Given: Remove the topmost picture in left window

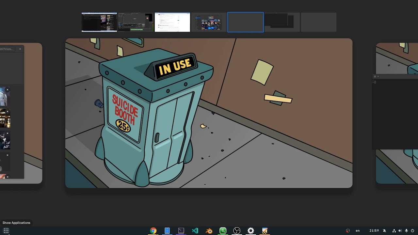Looking at the screenshot, I should point(8,90).
